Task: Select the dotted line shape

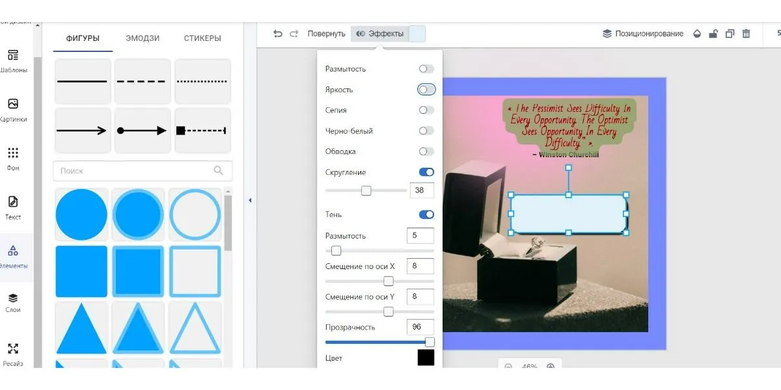Action: pyautogui.click(x=202, y=81)
